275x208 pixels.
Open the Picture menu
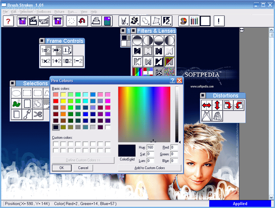[x=59, y=12]
